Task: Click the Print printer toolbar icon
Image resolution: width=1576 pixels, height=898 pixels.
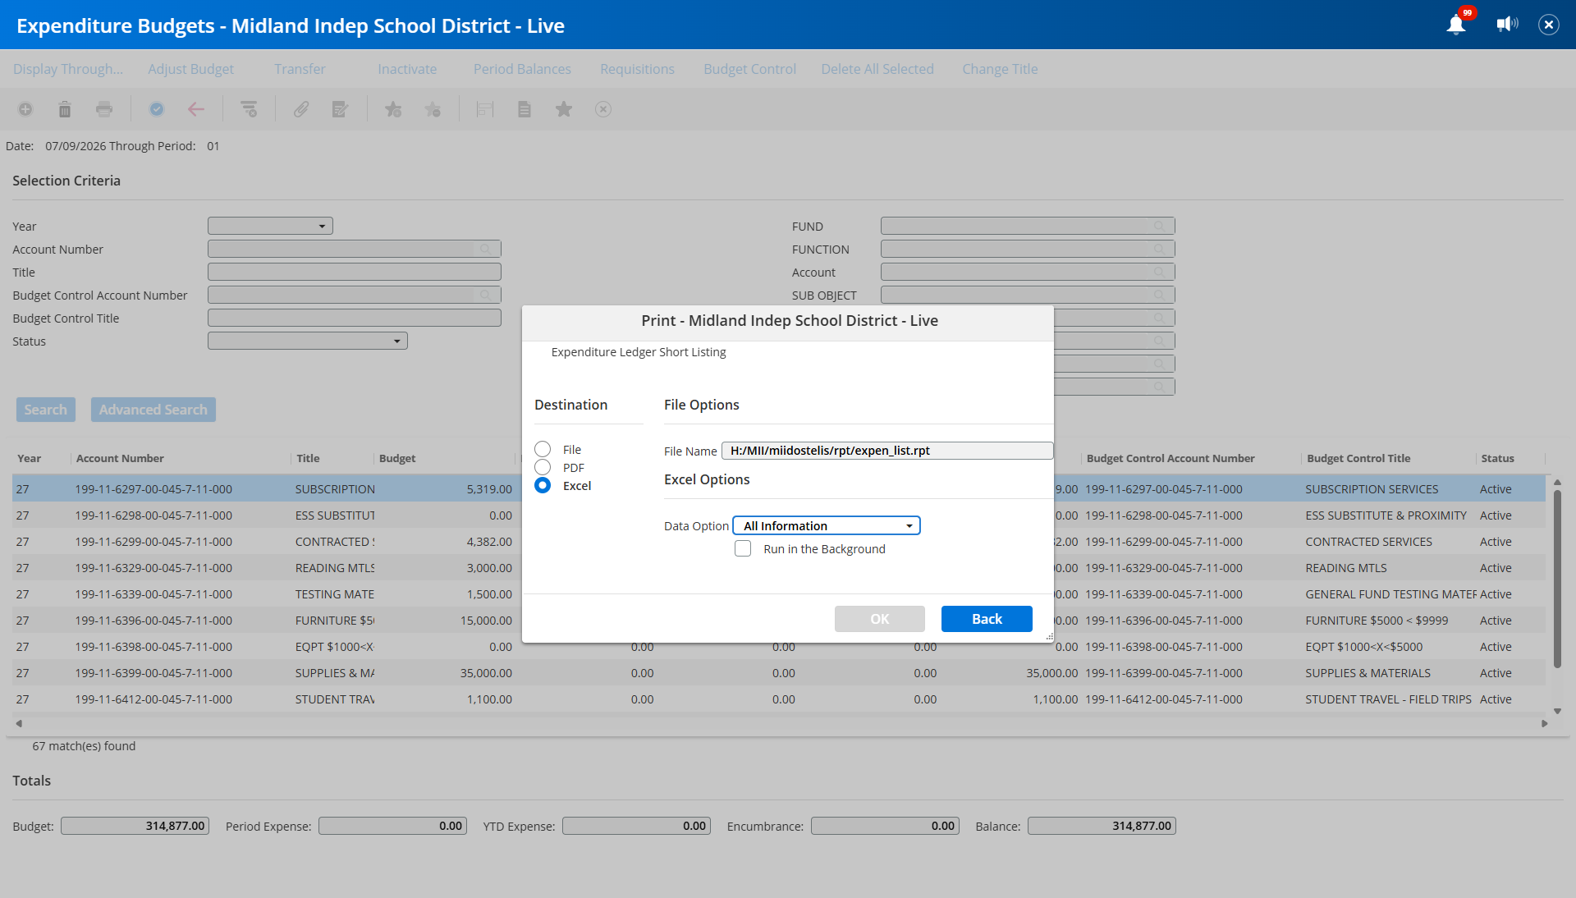Action: point(104,109)
